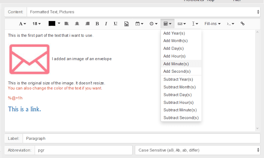The height and width of the screenshot is (158, 264).
Task: Select Subtract Day(s) menu entry
Action: click(x=178, y=95)
